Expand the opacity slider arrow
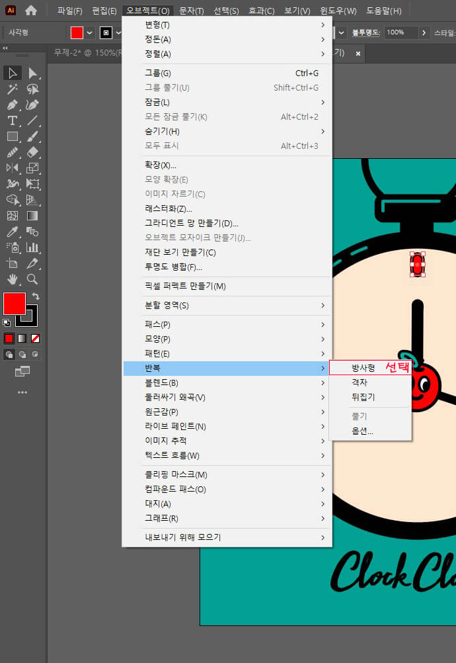The width and height of the screenshot is (456, 663). [424, 32]
